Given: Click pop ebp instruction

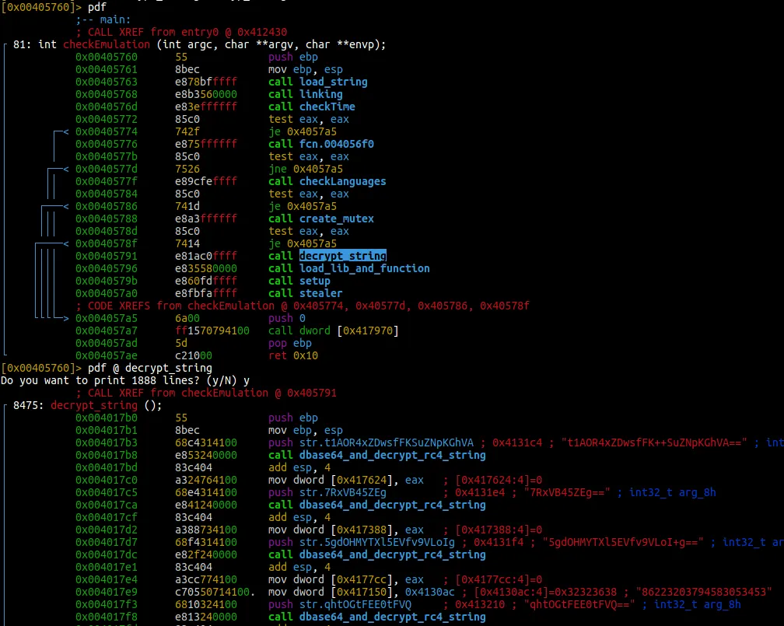Looking at the screenshot, I should coord(290,344).
